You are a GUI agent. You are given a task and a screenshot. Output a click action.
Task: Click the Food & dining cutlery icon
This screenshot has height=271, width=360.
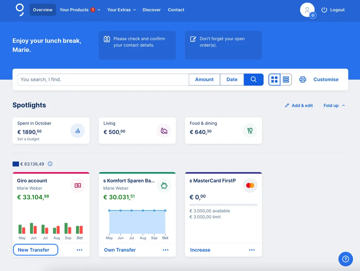tap(250, 131)
